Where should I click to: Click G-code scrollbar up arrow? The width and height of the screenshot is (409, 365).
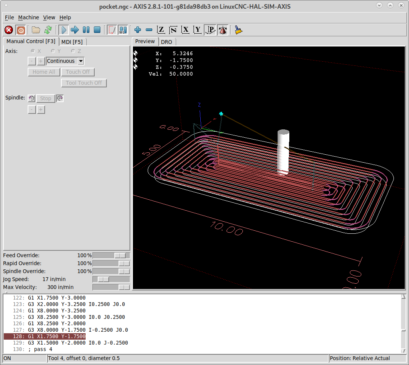tap(403, 297)
